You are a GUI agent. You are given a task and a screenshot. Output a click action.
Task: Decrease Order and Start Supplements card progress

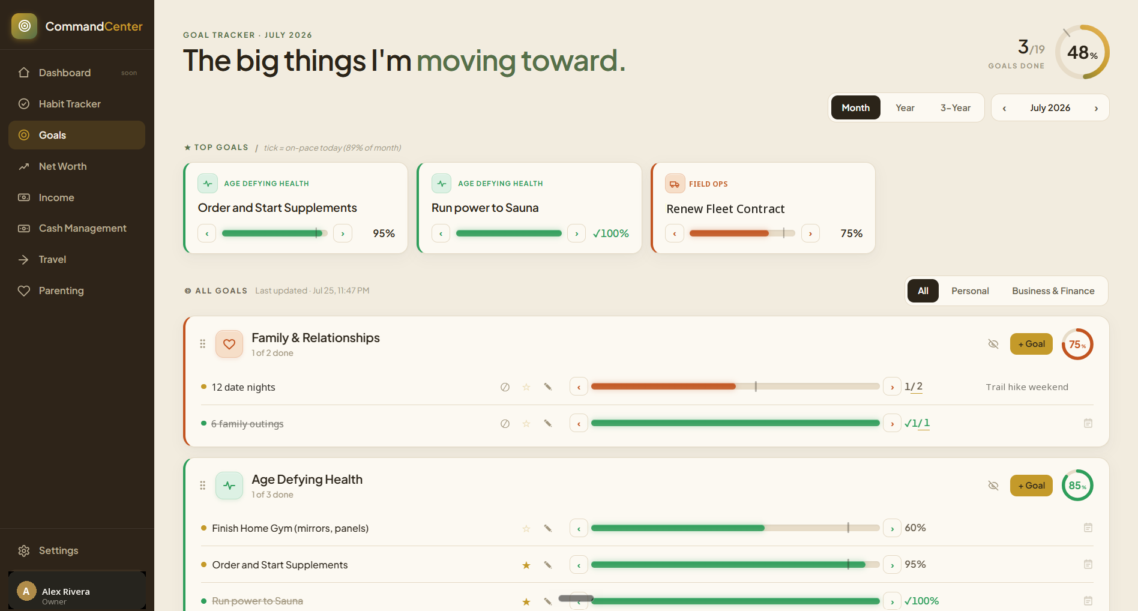(x=207, y=233)
